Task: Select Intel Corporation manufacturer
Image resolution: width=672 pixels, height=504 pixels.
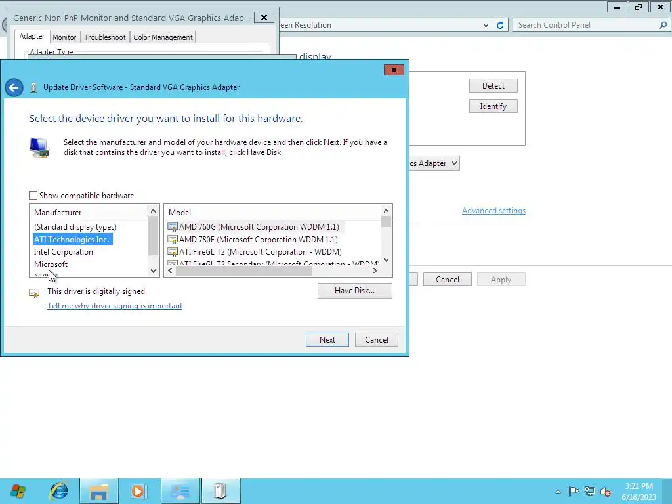Action: [64, 252]
